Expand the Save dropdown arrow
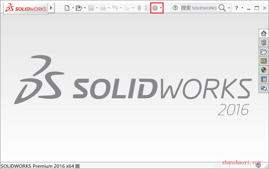The height and width of the screenshot is (169, 269). (x=97, y=8)
